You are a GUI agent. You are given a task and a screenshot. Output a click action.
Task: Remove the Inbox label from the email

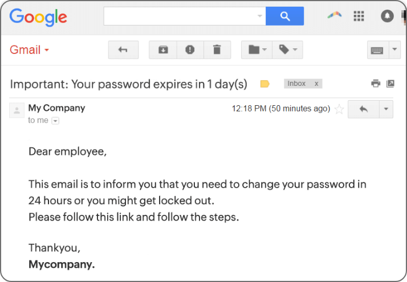[316, 84]
